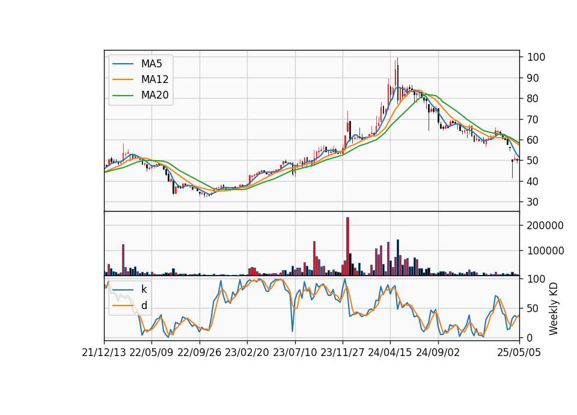Viewport: 577px width, 415px height.
Task: Click the volume axis label 200000
Action: coord(545,226)
